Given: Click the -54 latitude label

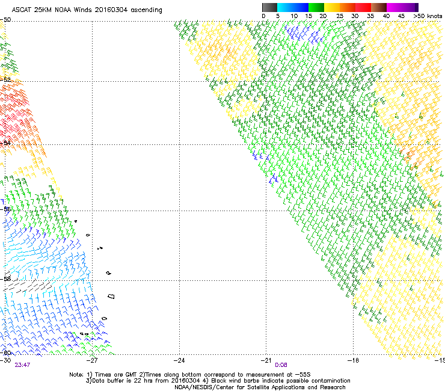Looking at the screenshot, I should click(x=5, y=143).
